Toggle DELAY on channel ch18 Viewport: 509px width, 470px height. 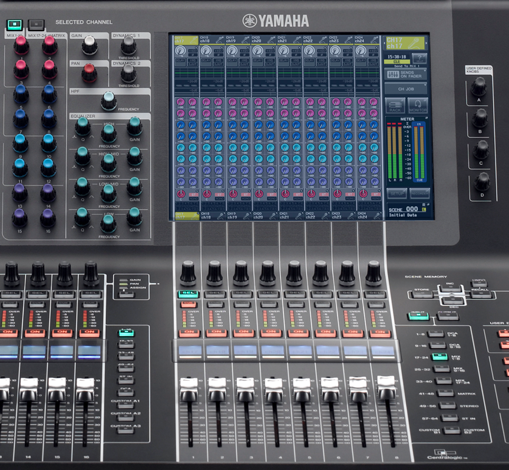tap(205, 60)
